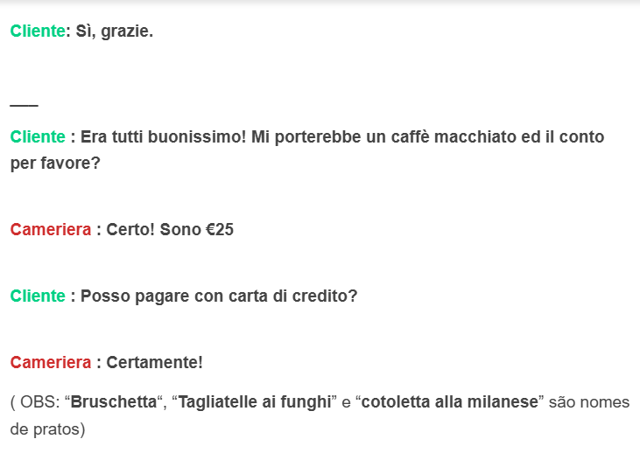This screenshot has width=640, height=467.
Task: Click the Cameriera label before 'Certamente!'
Action: [51, 362]
